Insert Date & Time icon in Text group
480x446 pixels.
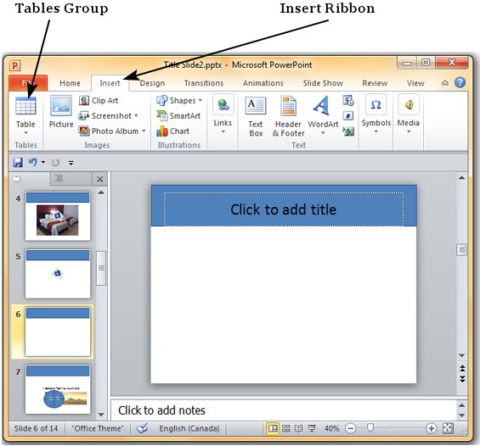348,101
